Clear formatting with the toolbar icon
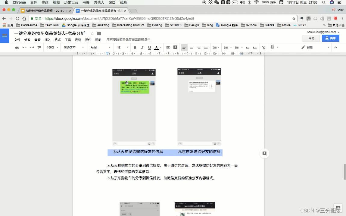346x216 pixels. point(264,47)
